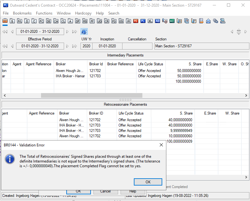This screenshot has height=201, width=250.
Task: Open the Functions menu
Action: 44,13
